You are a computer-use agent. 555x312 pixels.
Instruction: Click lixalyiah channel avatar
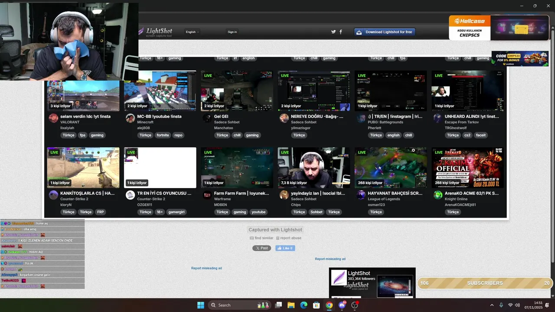click(53, 118)
